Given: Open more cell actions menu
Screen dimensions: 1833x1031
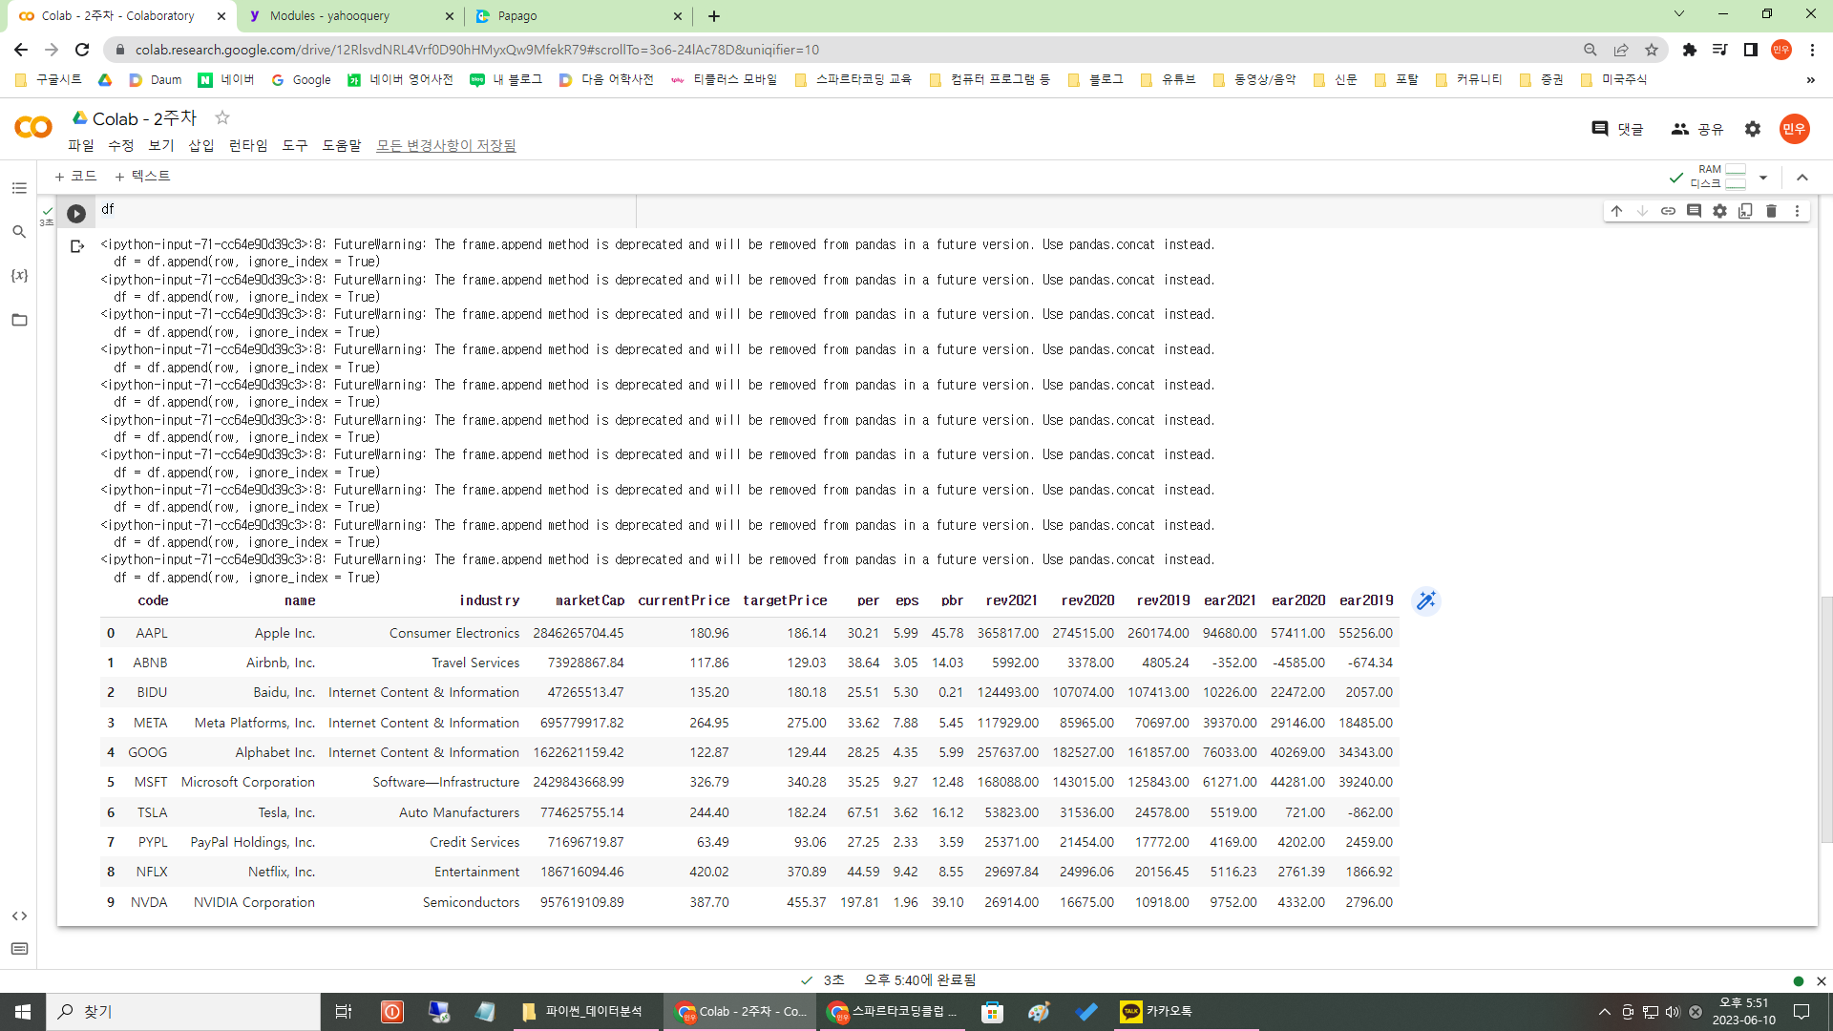Looking at the screenshot, I should pyautogui.click(x=1797, y=211).
